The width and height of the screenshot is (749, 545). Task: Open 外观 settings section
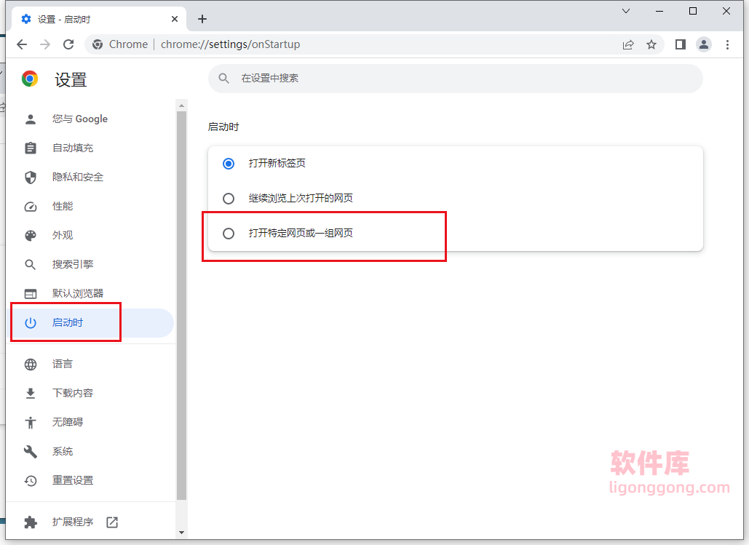(x=63, y=235)
